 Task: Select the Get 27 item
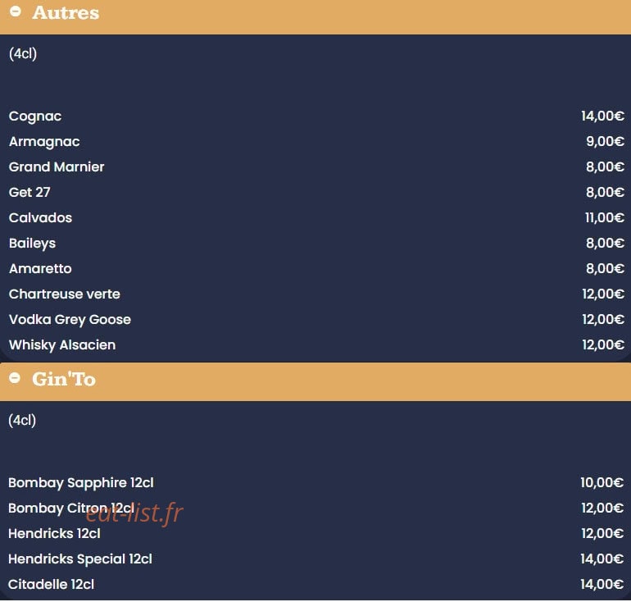(30, 192)
